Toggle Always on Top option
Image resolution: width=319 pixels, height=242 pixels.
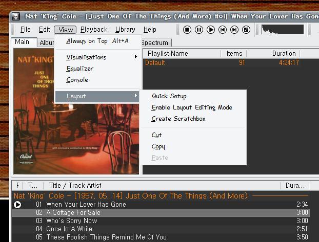pos(97,41)
